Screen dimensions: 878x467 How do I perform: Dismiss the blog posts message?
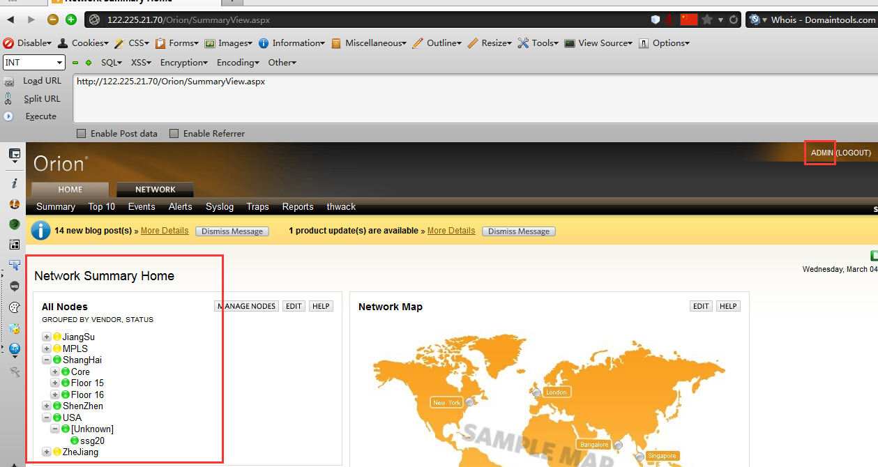click(x=232, y=231)
